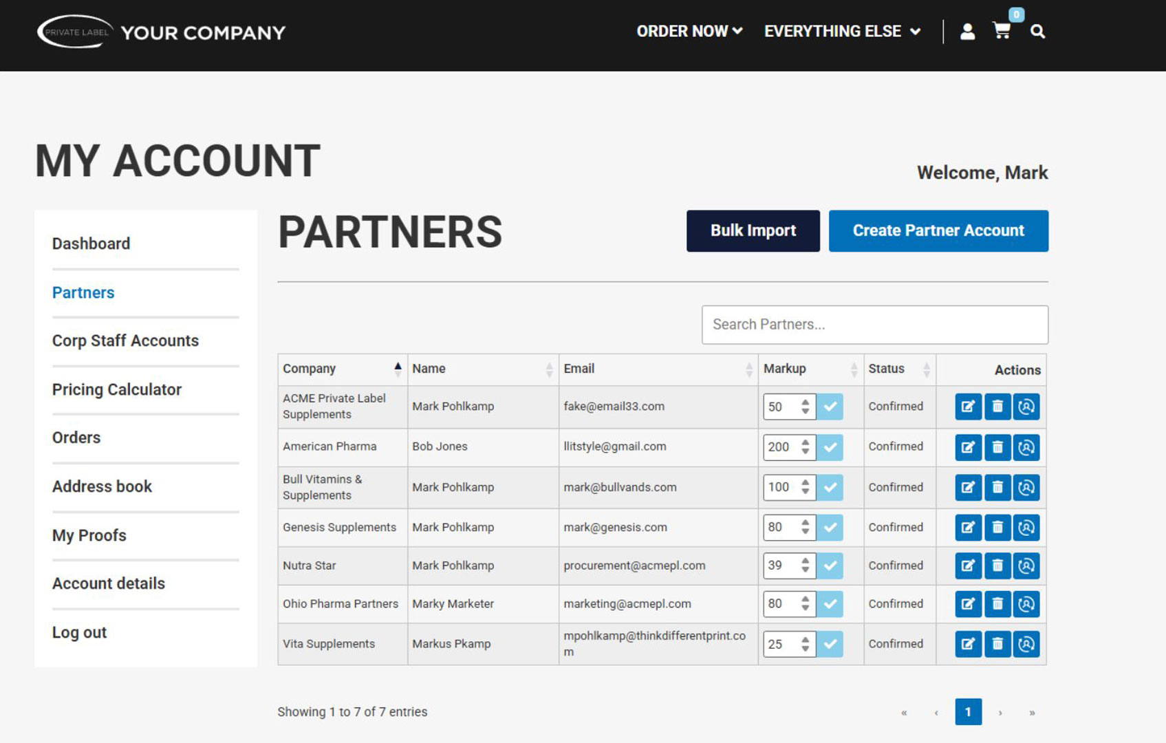Save markup checkmark for Nutra Star

click(830, 566)
